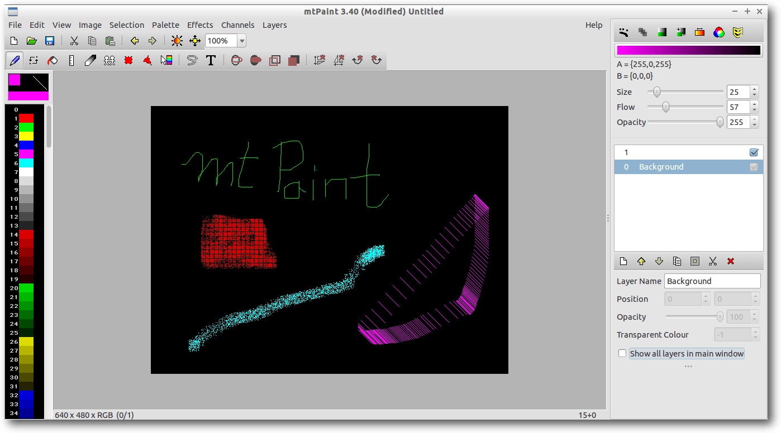Select layer 1 in the layers list
Screen dimensions: 781x433
(x=689, y=152)
